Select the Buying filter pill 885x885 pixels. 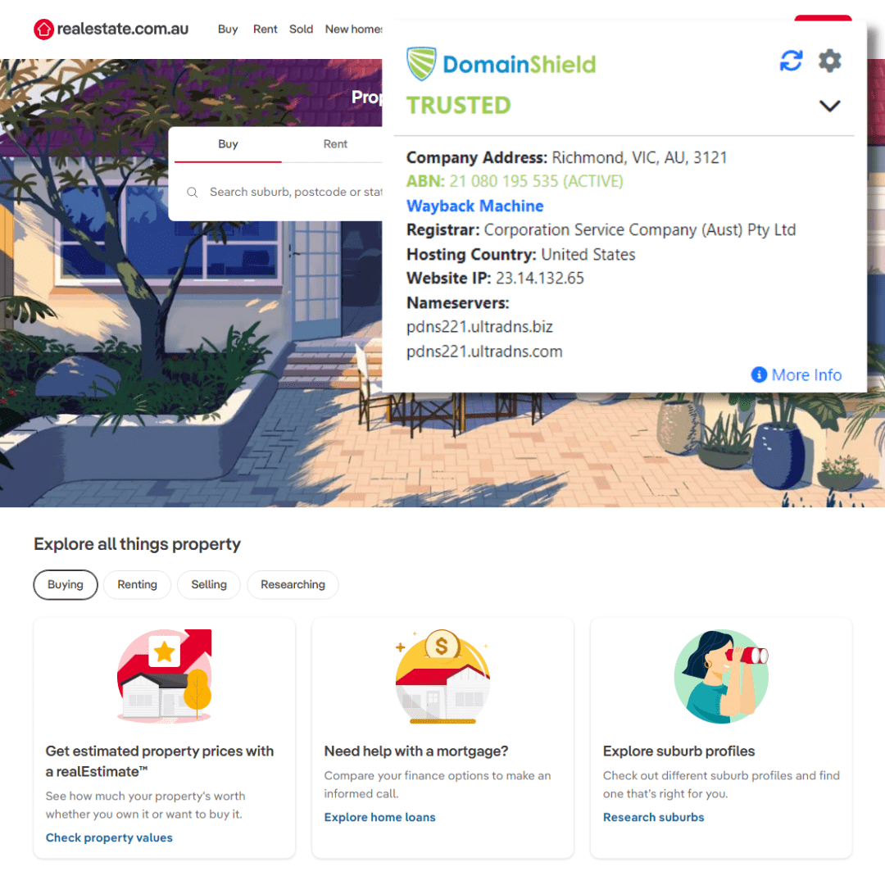[x=66, y=585]
